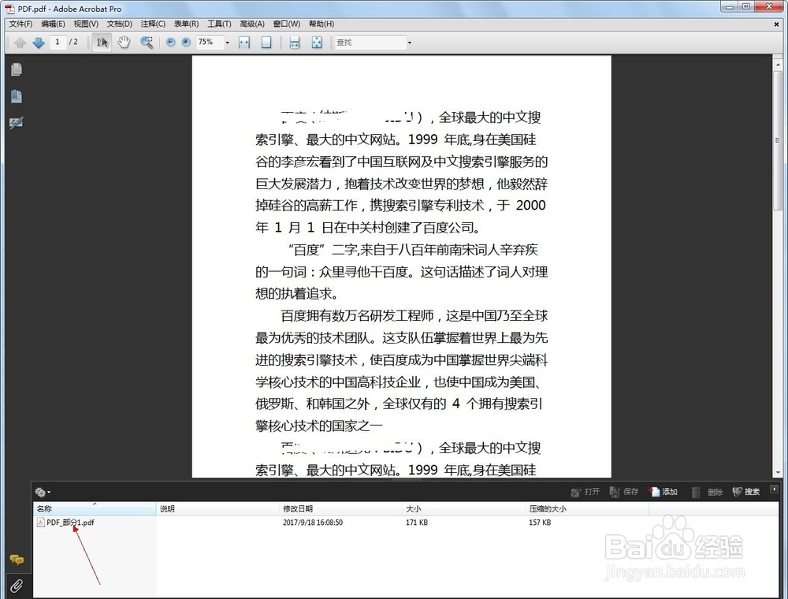Pick the Marquee Zoom tool

click(x=147, y=43)
